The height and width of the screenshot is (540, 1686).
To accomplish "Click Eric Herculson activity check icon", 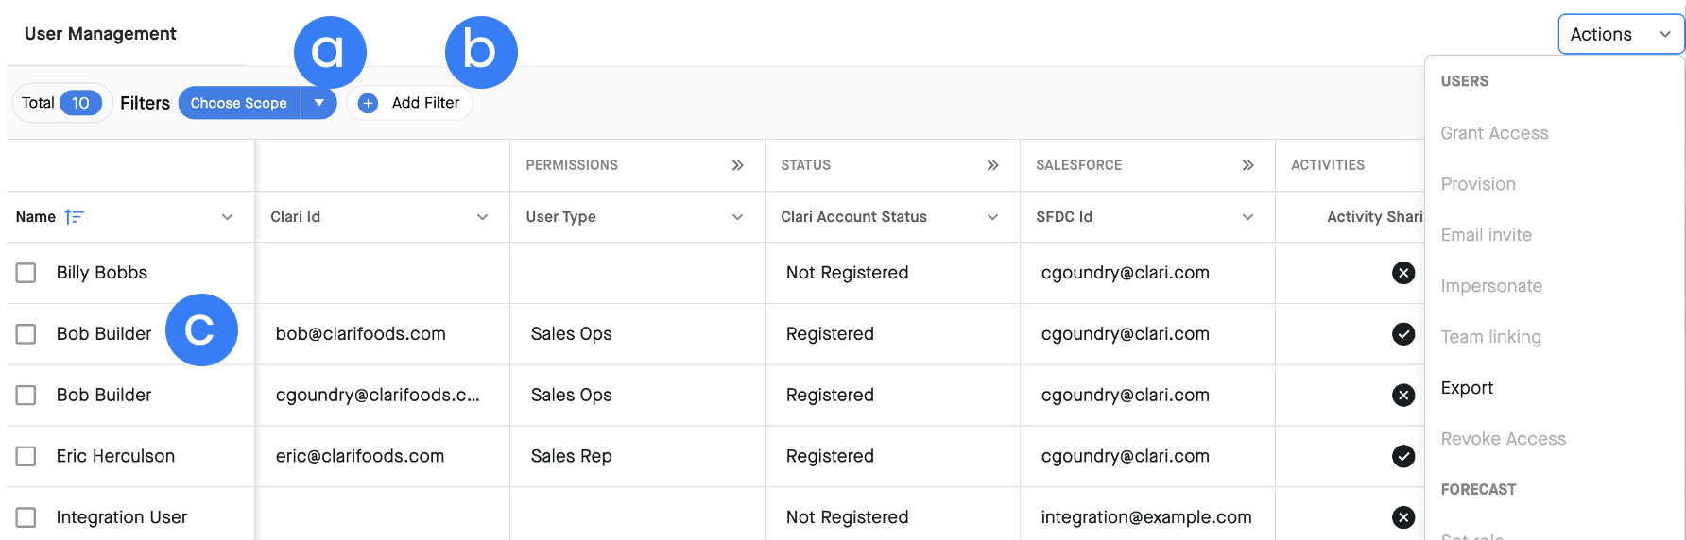I will 1403,456.
